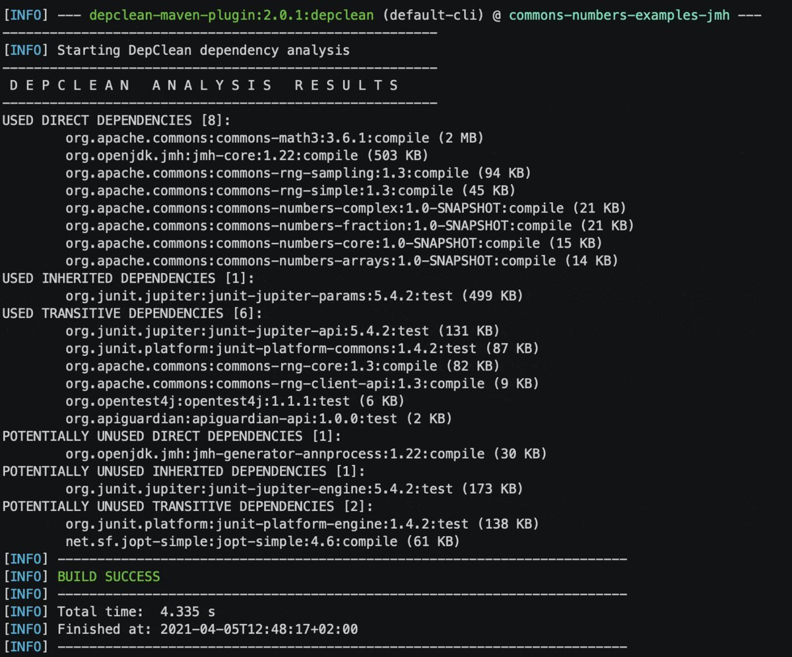Click the Finished at 2021-04-05T12:48:17+02:00 timestamp
The height and width of the screenshot is (657, 792).
(x=207, y=629)
